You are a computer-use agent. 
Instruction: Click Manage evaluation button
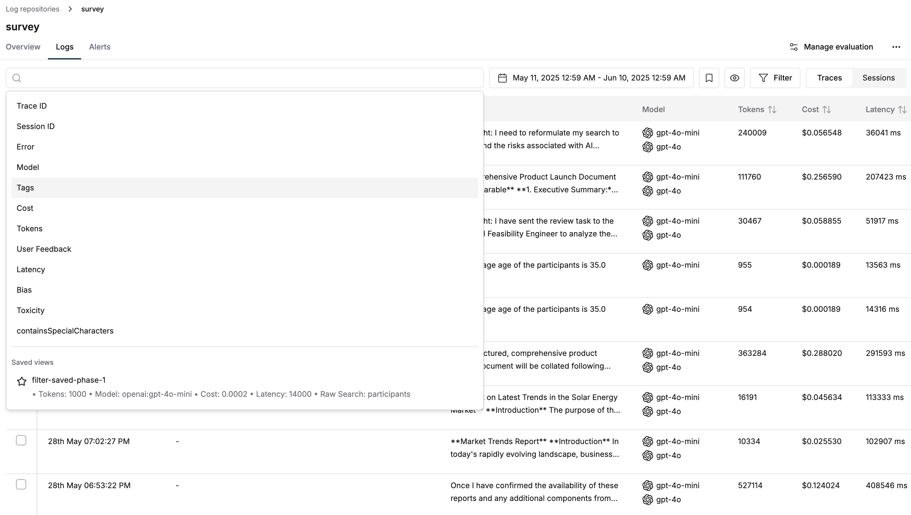pos(831,47)
